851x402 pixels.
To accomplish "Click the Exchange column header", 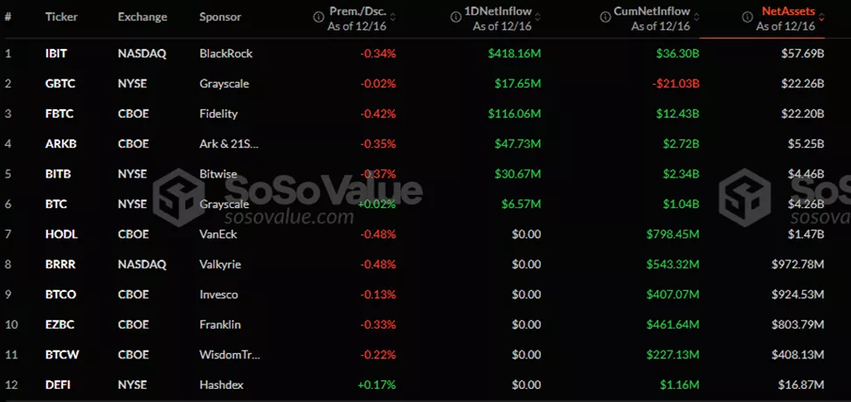I will [143, 17].
